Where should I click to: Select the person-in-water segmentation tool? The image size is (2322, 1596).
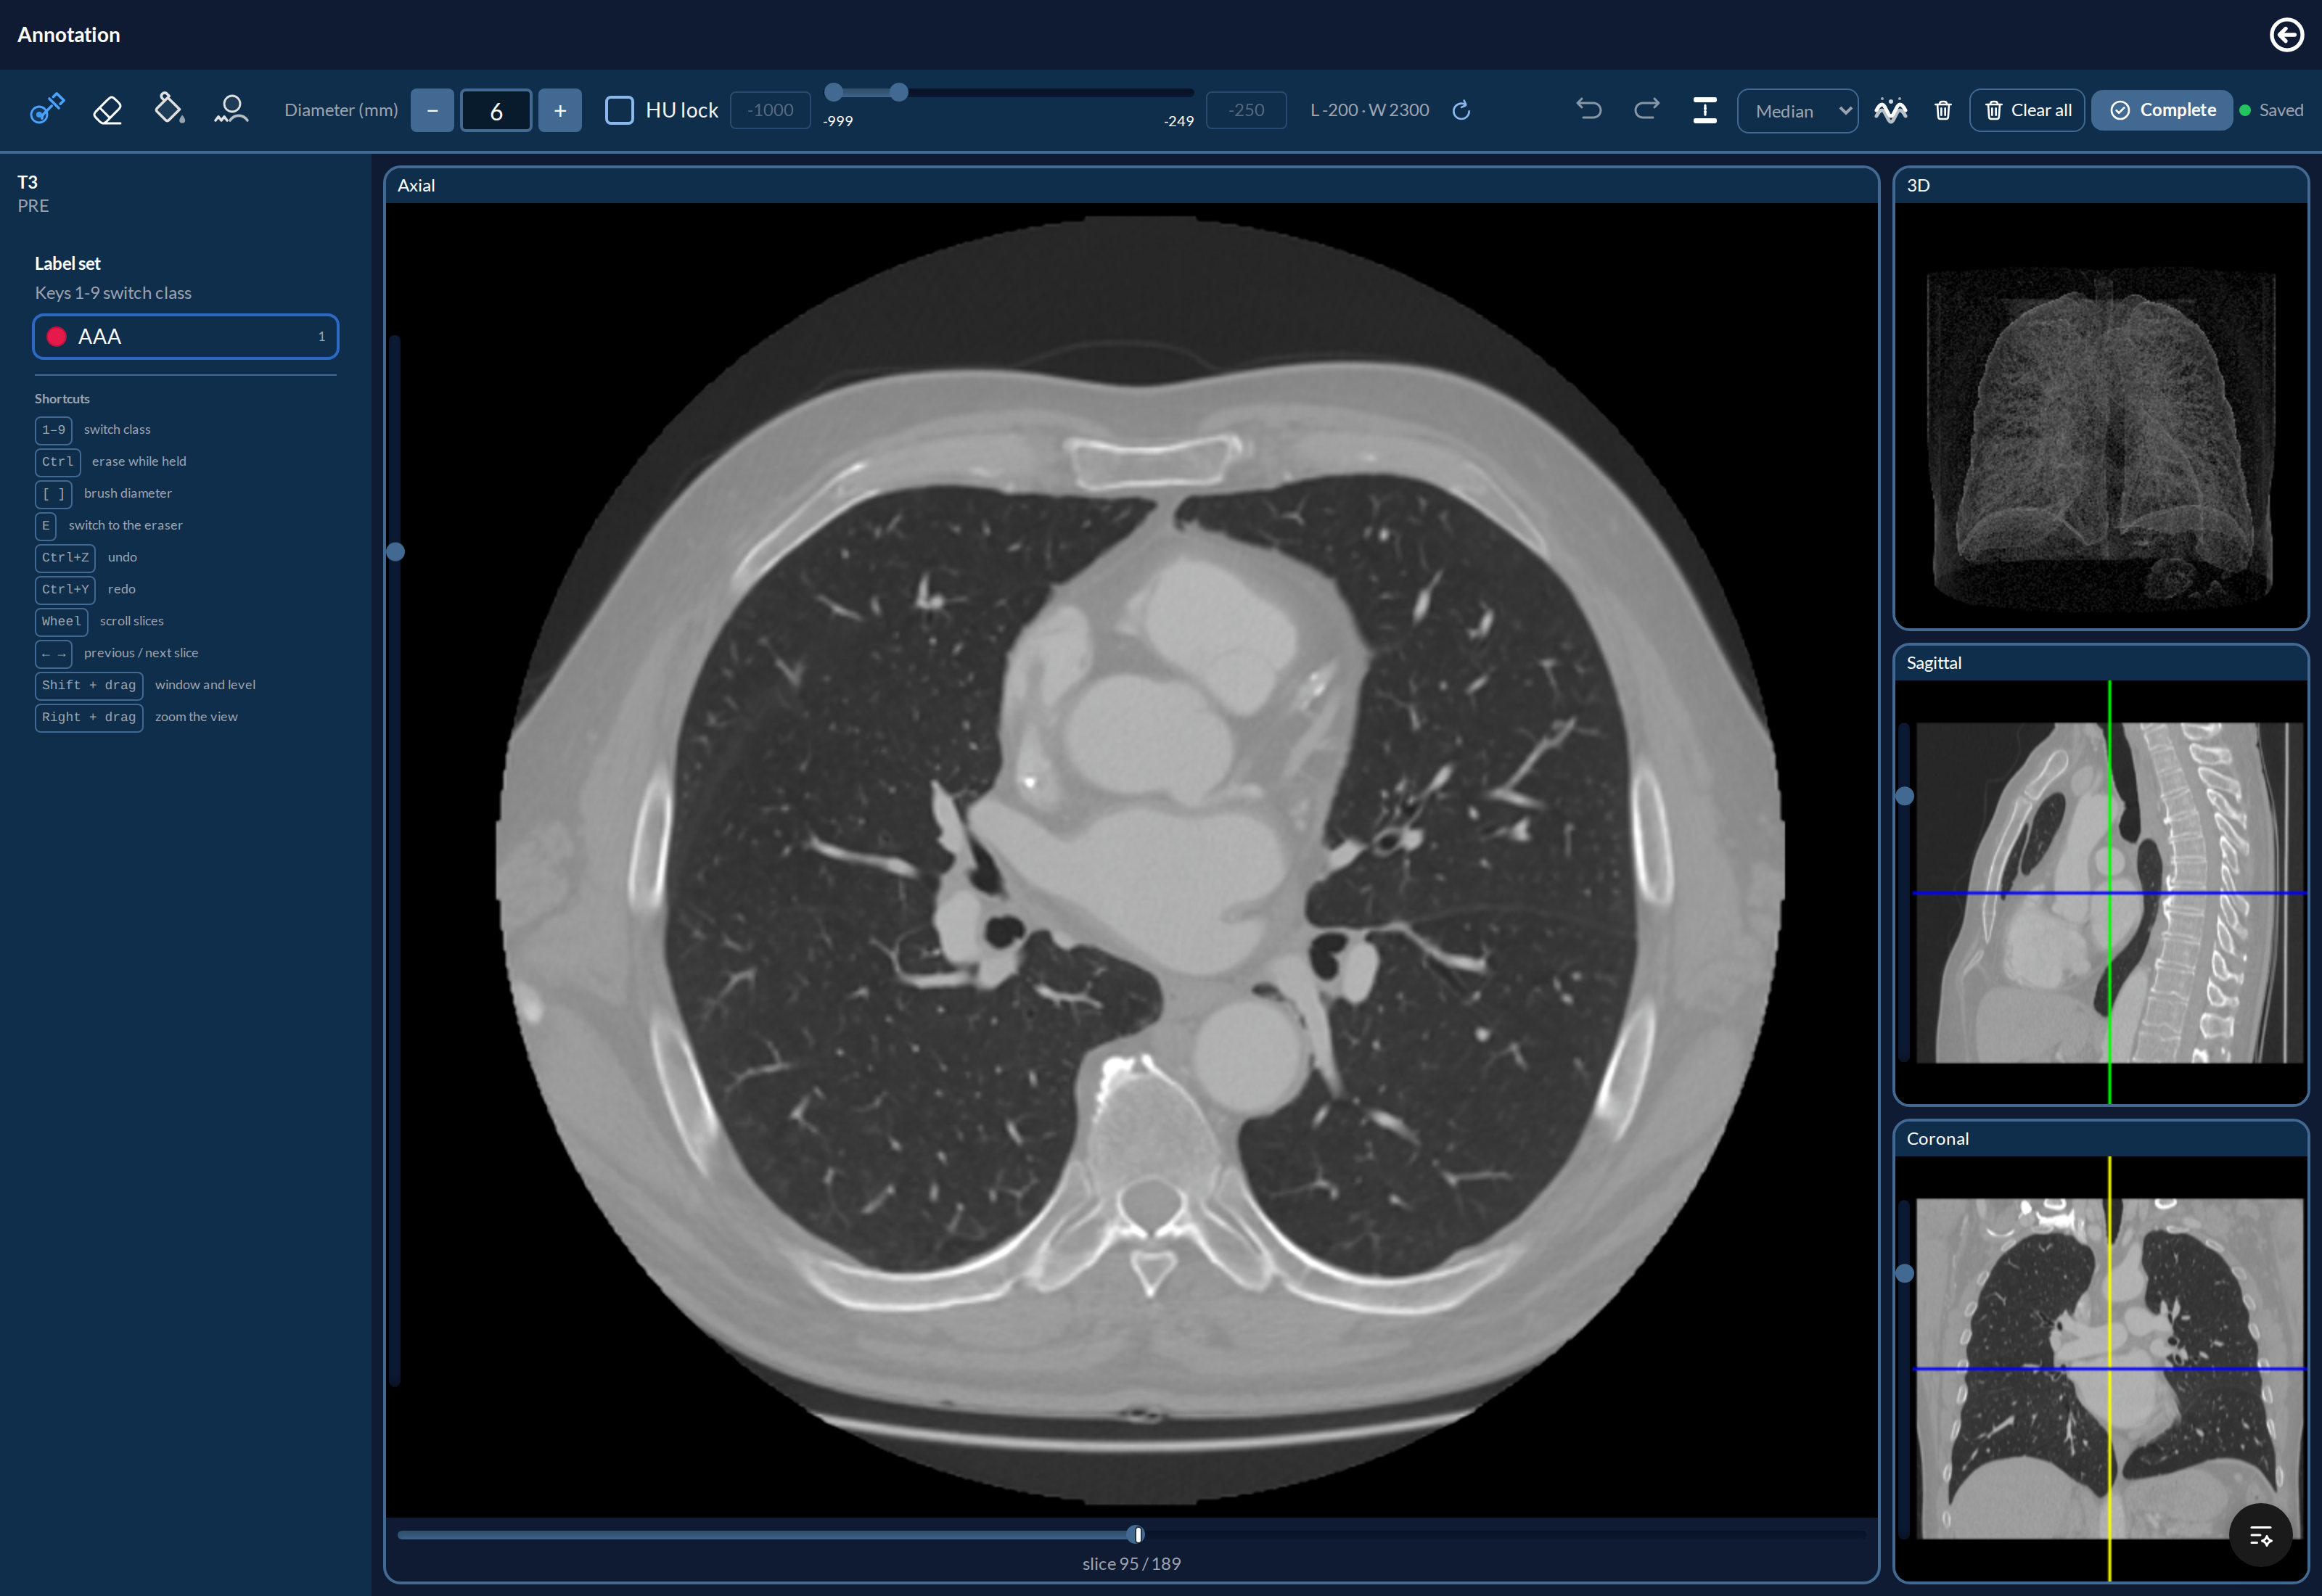click(x=231, y=109)
